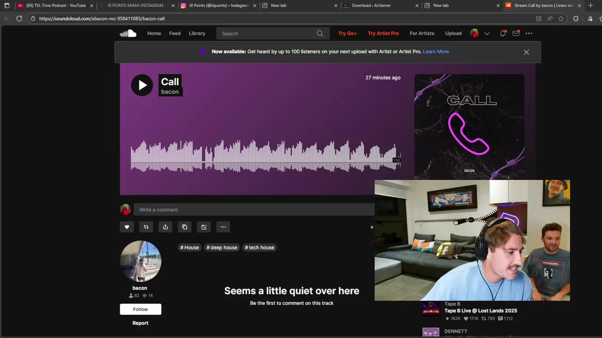602x338 pixels.
Task: Open browser extensions puzzle icon
Action: (x=576, y=18)
